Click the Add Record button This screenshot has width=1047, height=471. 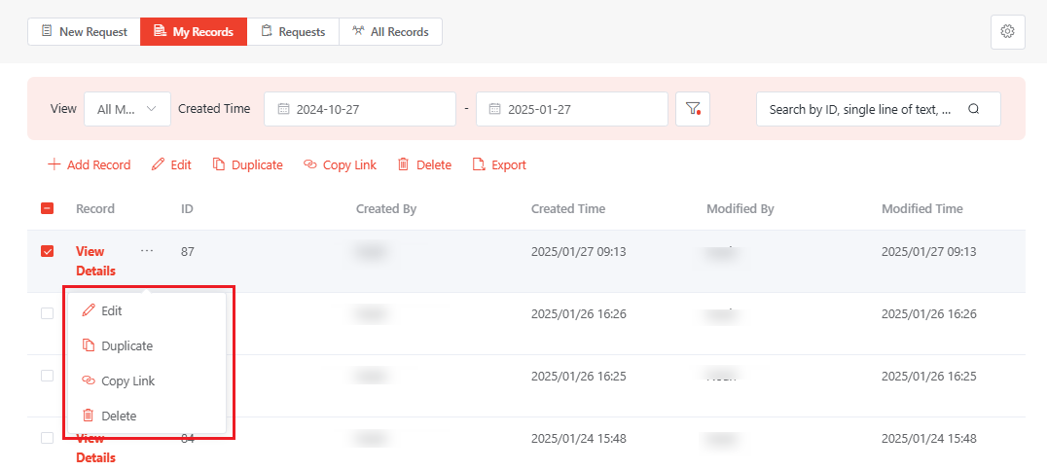pyautogui.click(x=89, y=165)
